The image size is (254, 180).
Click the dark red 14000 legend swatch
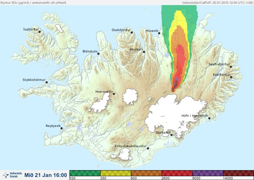pos(238,173)
